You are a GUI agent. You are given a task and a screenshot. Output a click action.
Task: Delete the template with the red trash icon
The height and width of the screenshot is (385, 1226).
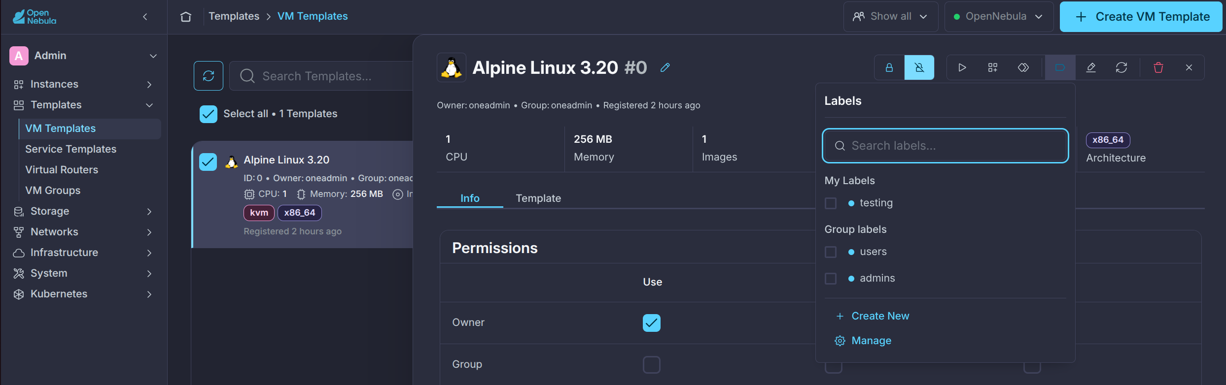(1158, 67)
